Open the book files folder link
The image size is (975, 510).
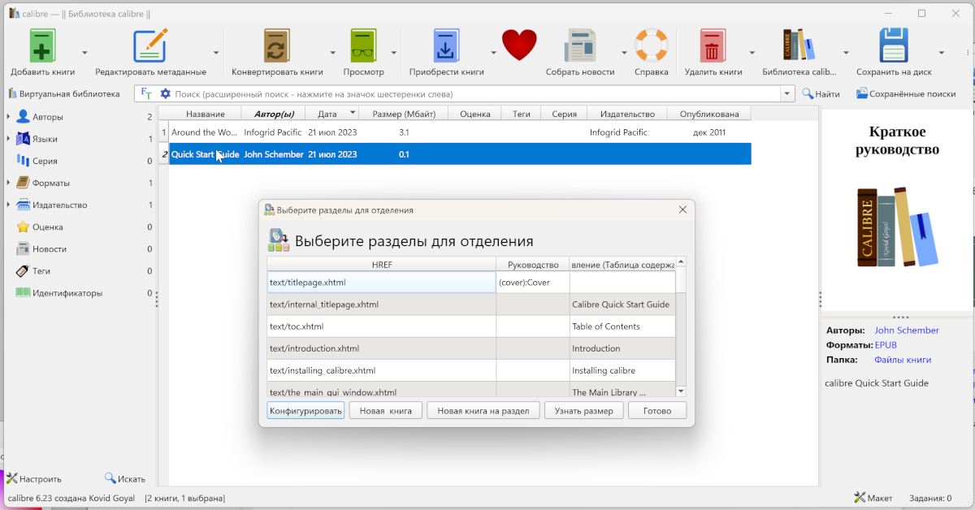click(x=903, y=360)
